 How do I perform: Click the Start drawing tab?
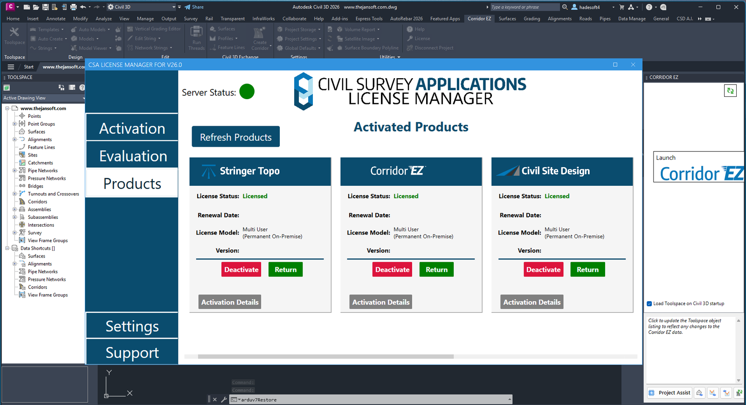(28, 67)
